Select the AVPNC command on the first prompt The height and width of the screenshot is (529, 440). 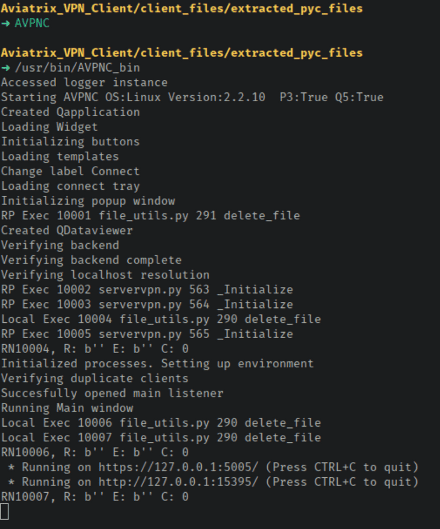click(x=32, y=24)
